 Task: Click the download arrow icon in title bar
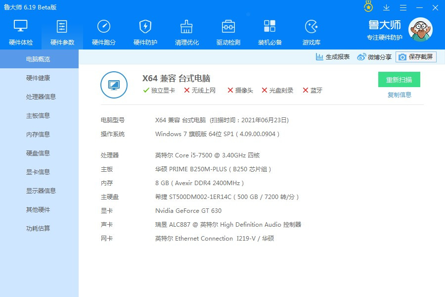coord(386,8)
